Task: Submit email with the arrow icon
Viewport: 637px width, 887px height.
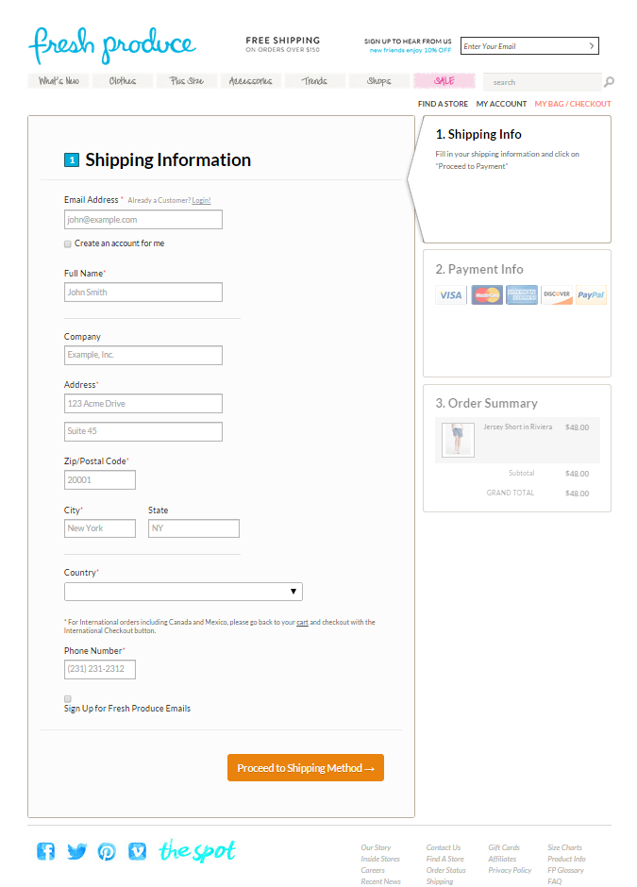Action: [x=592, y=46]
